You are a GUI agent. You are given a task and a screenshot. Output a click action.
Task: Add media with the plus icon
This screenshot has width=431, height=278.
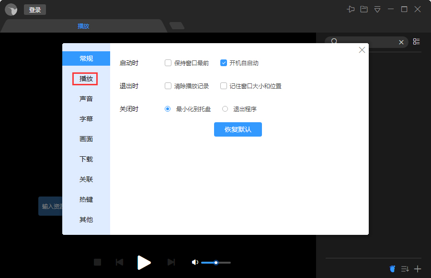(417, 269)
